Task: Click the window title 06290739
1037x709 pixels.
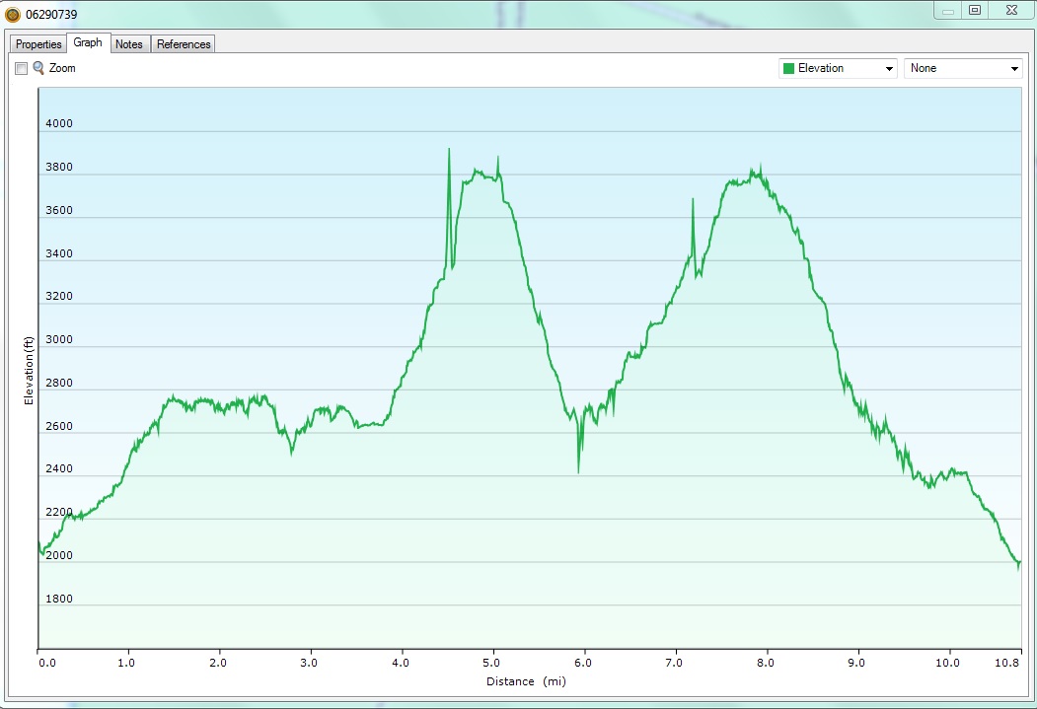Action: pyautogui.click(x=51, y=15)
